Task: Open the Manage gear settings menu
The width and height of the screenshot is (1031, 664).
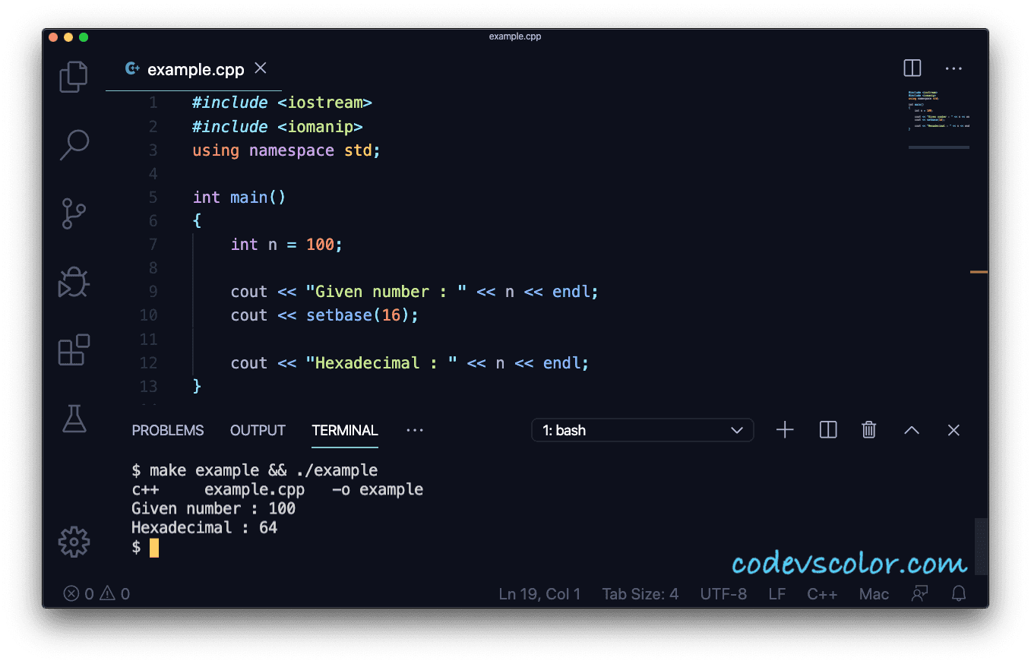Action: (x=74, y=542)
